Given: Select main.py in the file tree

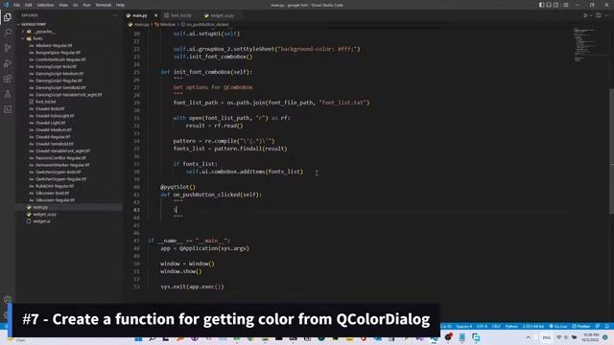Looking at the screenshot, I should tap(40, 207).
